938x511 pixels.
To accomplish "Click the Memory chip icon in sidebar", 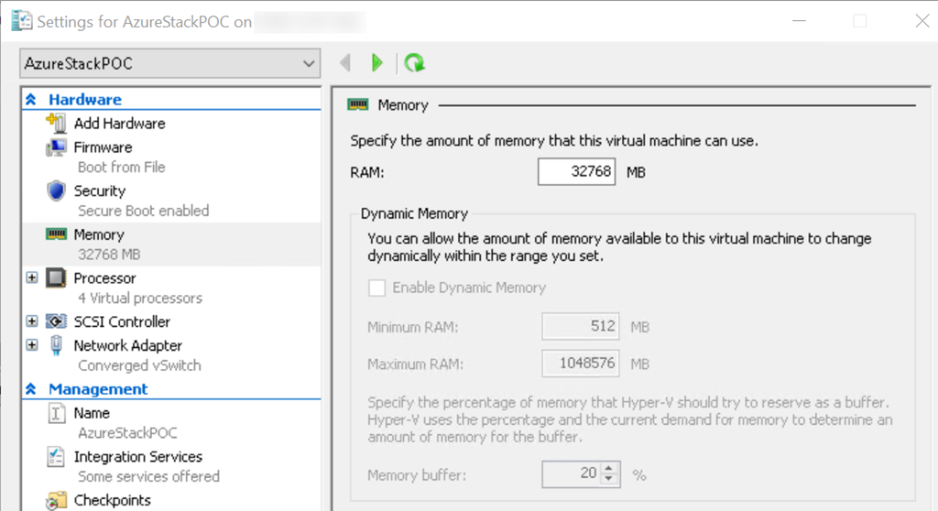I will [56, 234].
